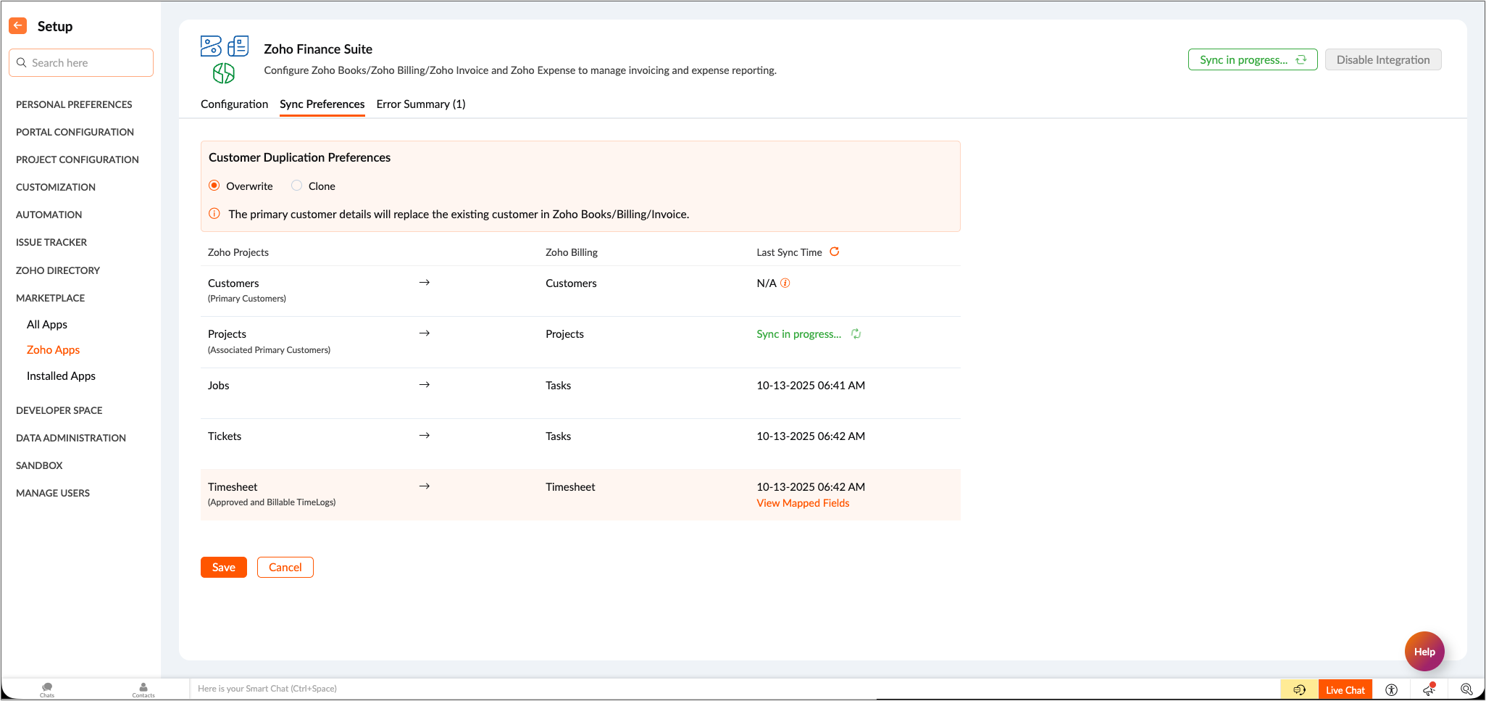The image size is (1486, 701).
Task: Open the Error Summary (1) tab
Action: [421, 104]
